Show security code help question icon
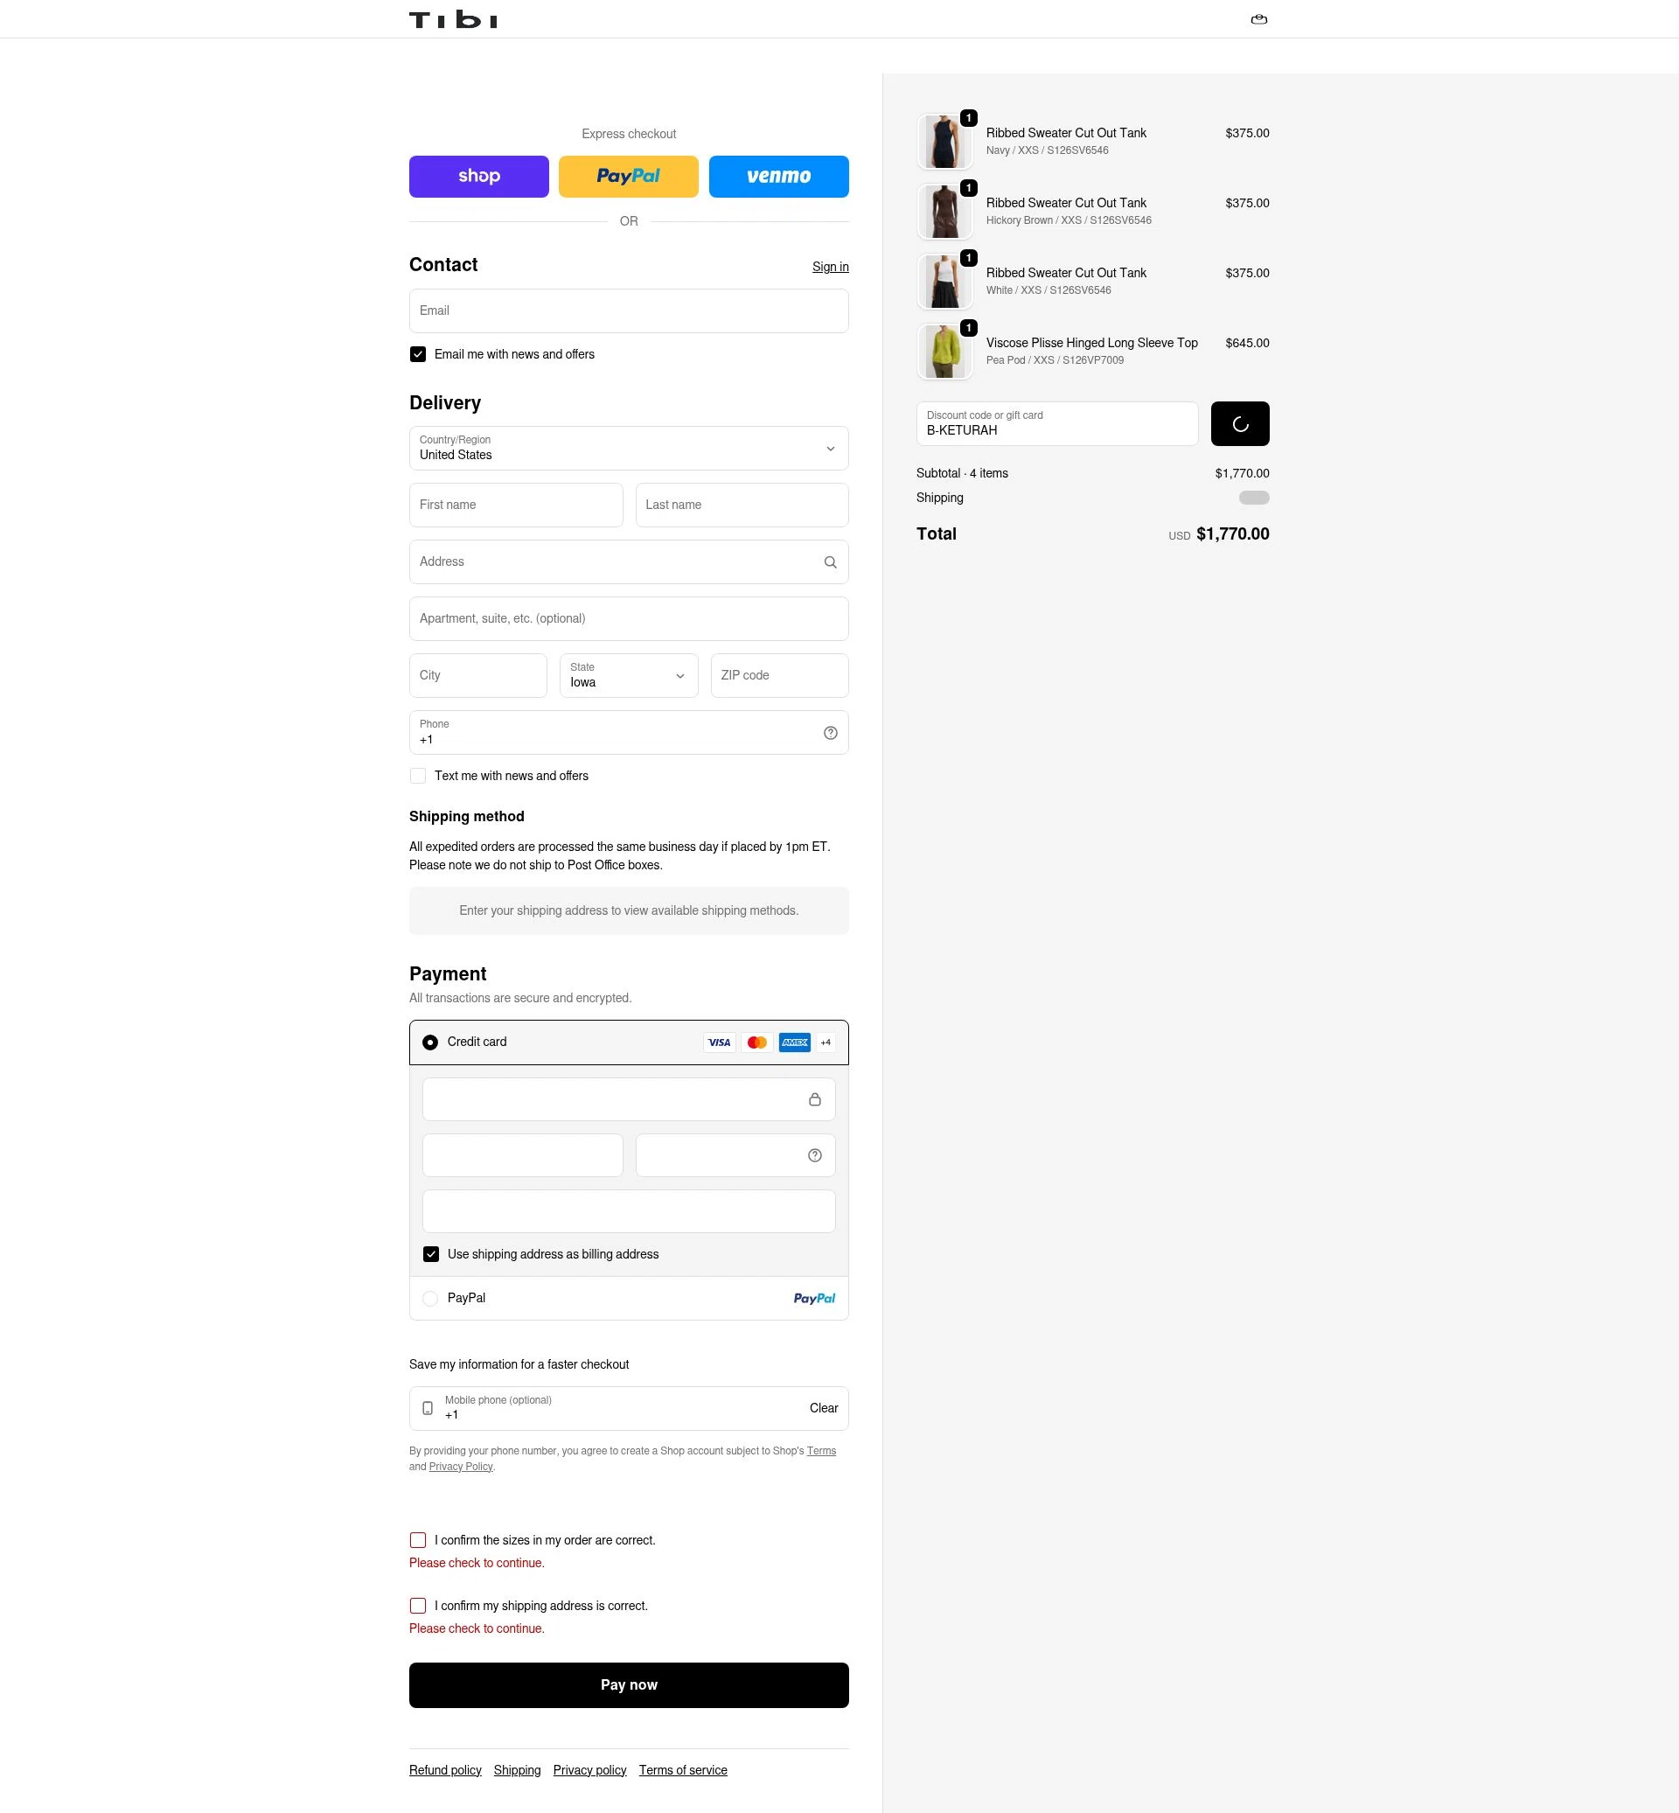 click(x=814, y=1155)
